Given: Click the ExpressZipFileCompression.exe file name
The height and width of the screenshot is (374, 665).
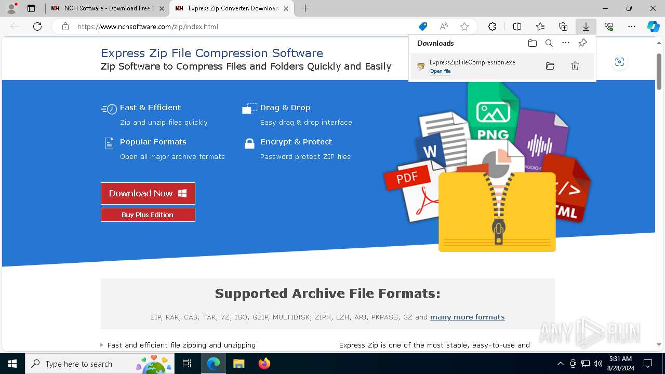Looking at the screenshot, I should pos(472,62).
